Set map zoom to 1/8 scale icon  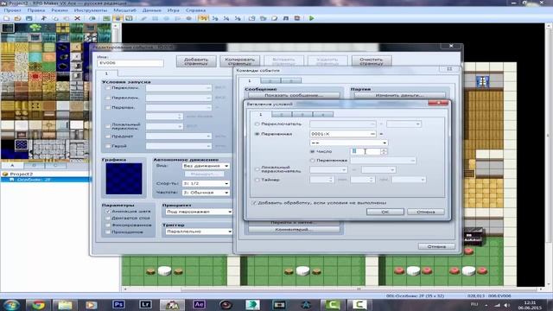tap(238, 18)
